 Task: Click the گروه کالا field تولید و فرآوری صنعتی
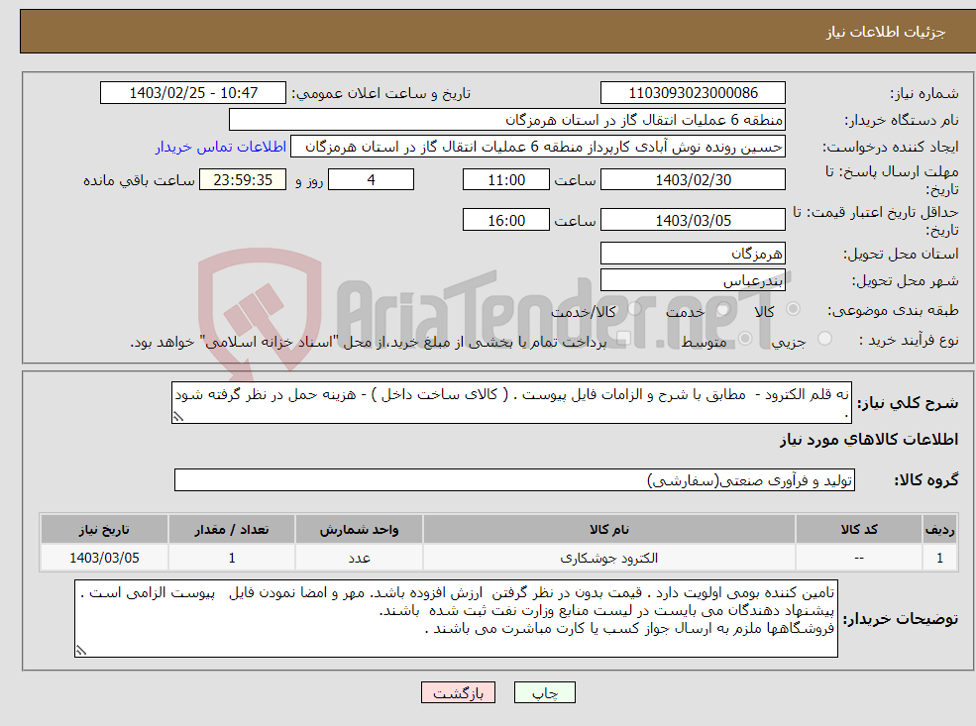tap(515, 480)
